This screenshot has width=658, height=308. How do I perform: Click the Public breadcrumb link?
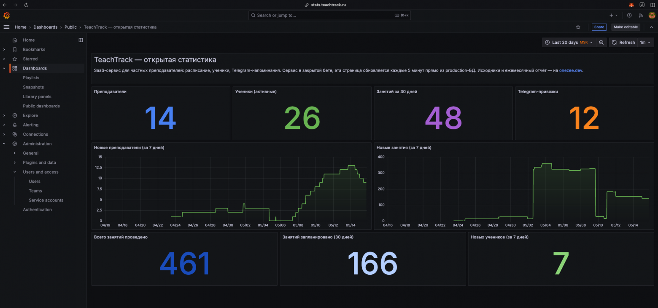click(70, 27)
